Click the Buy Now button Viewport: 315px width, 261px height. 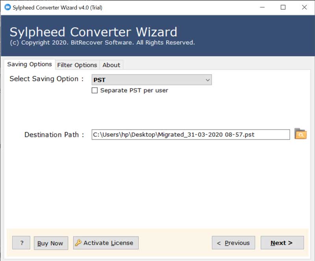[x=51, y=243]
